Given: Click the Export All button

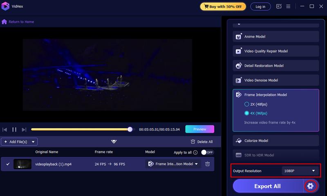Looking at the screenshot, I should tap(268, 186).
